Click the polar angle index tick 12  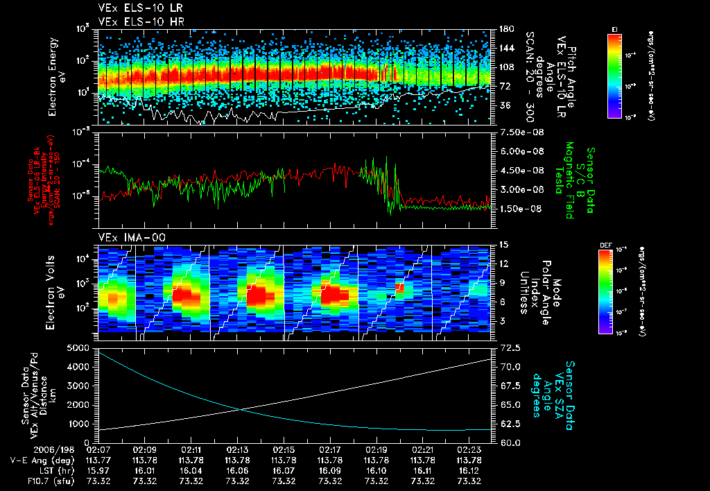(x=503, y=264)
